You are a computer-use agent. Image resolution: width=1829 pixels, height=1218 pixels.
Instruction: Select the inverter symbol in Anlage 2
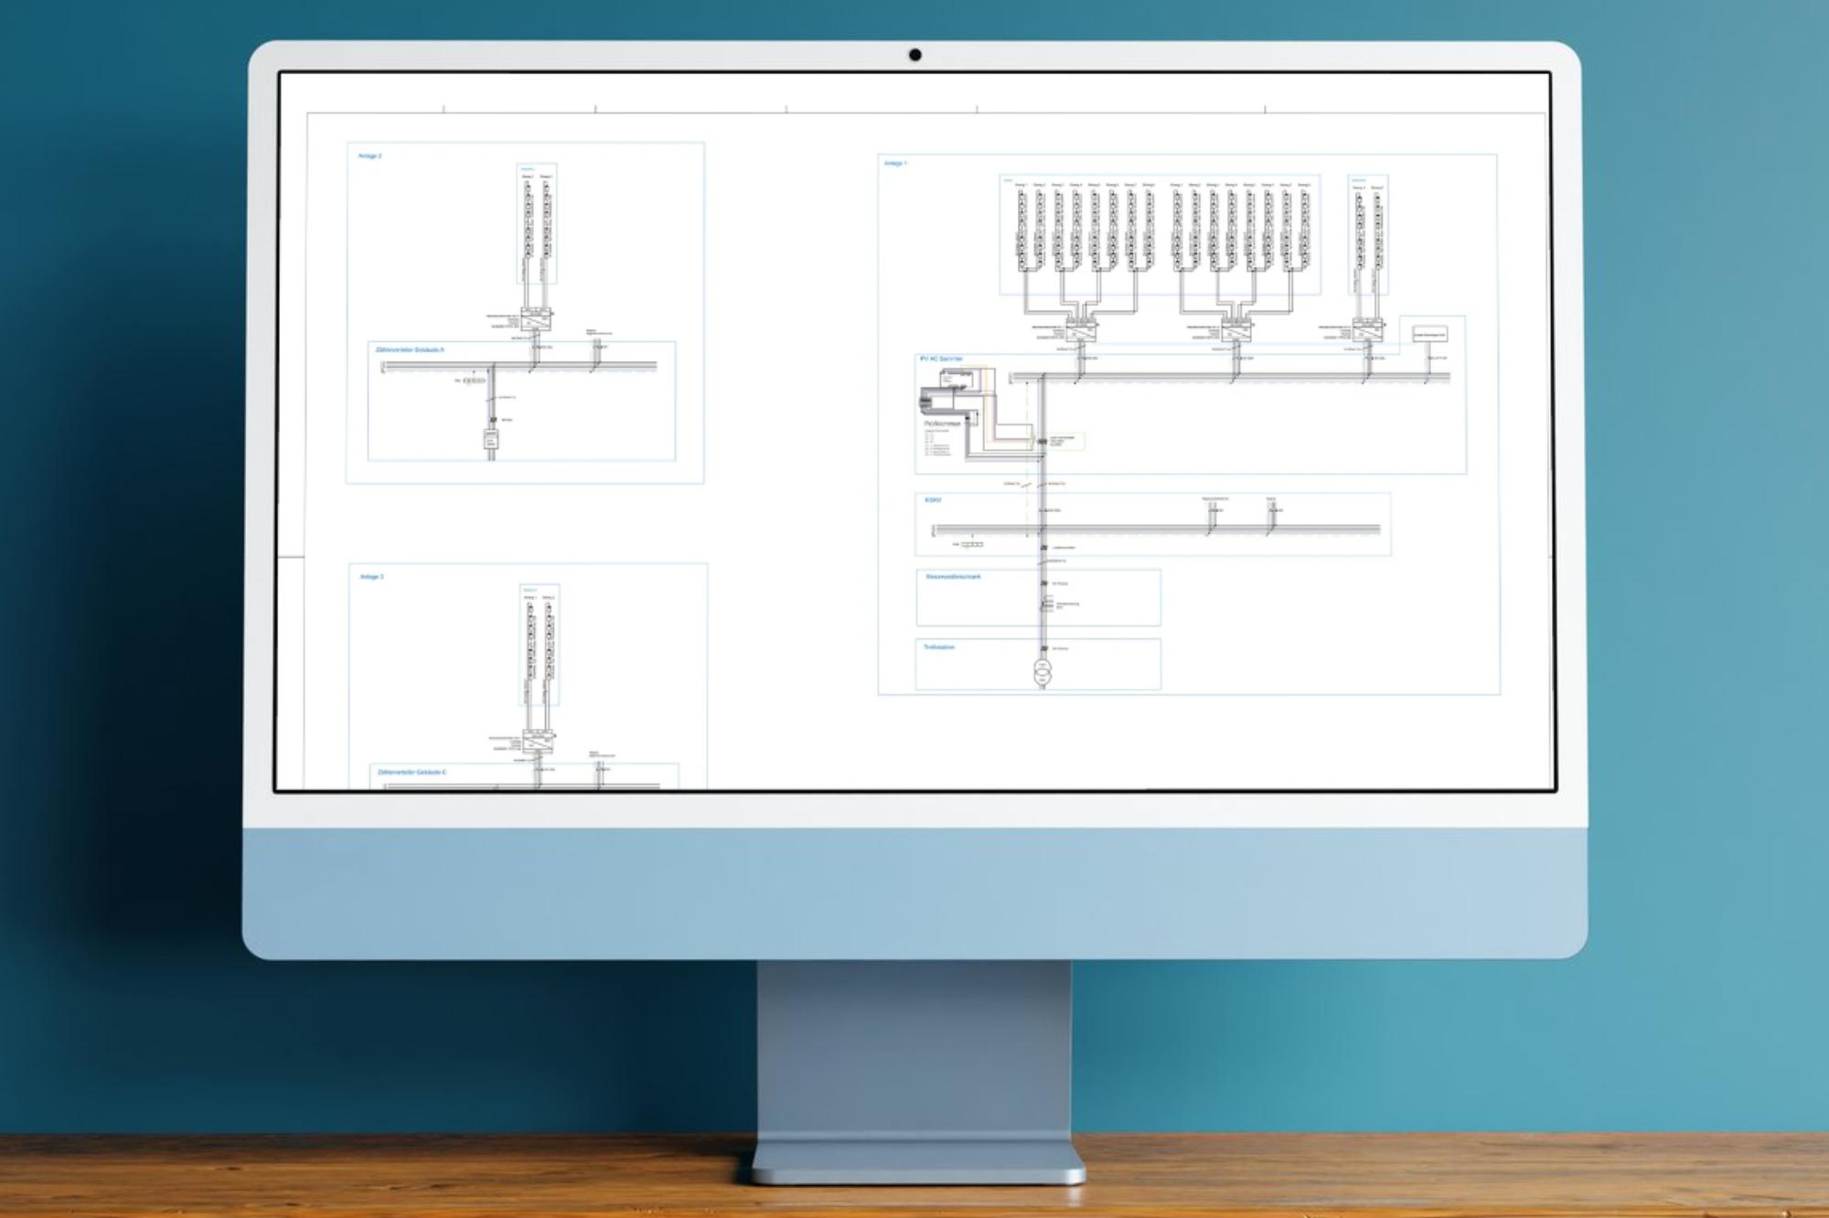click(x=536, y=320)
